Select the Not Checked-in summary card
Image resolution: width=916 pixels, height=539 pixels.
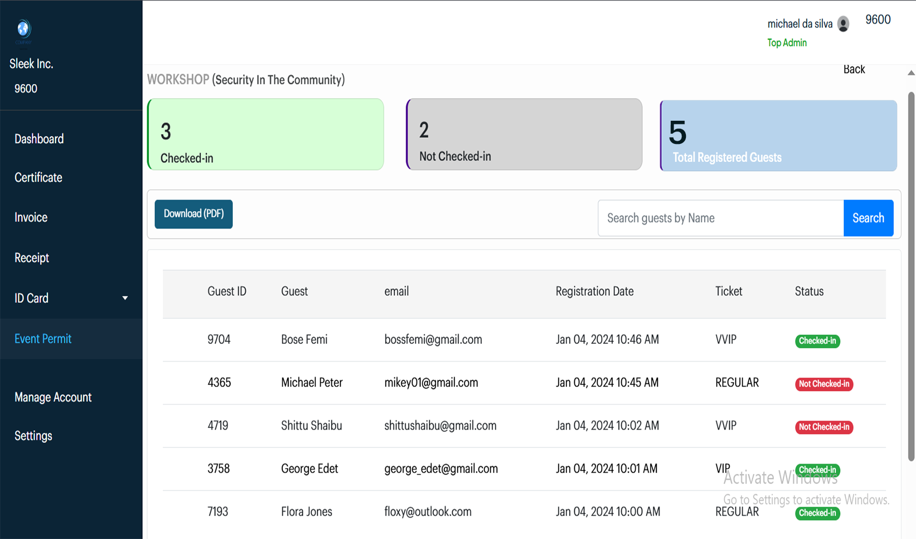click(524, 134)
